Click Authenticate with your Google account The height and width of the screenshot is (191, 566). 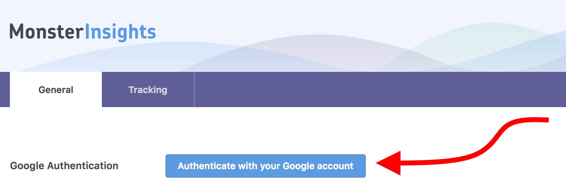click(265, 166)
